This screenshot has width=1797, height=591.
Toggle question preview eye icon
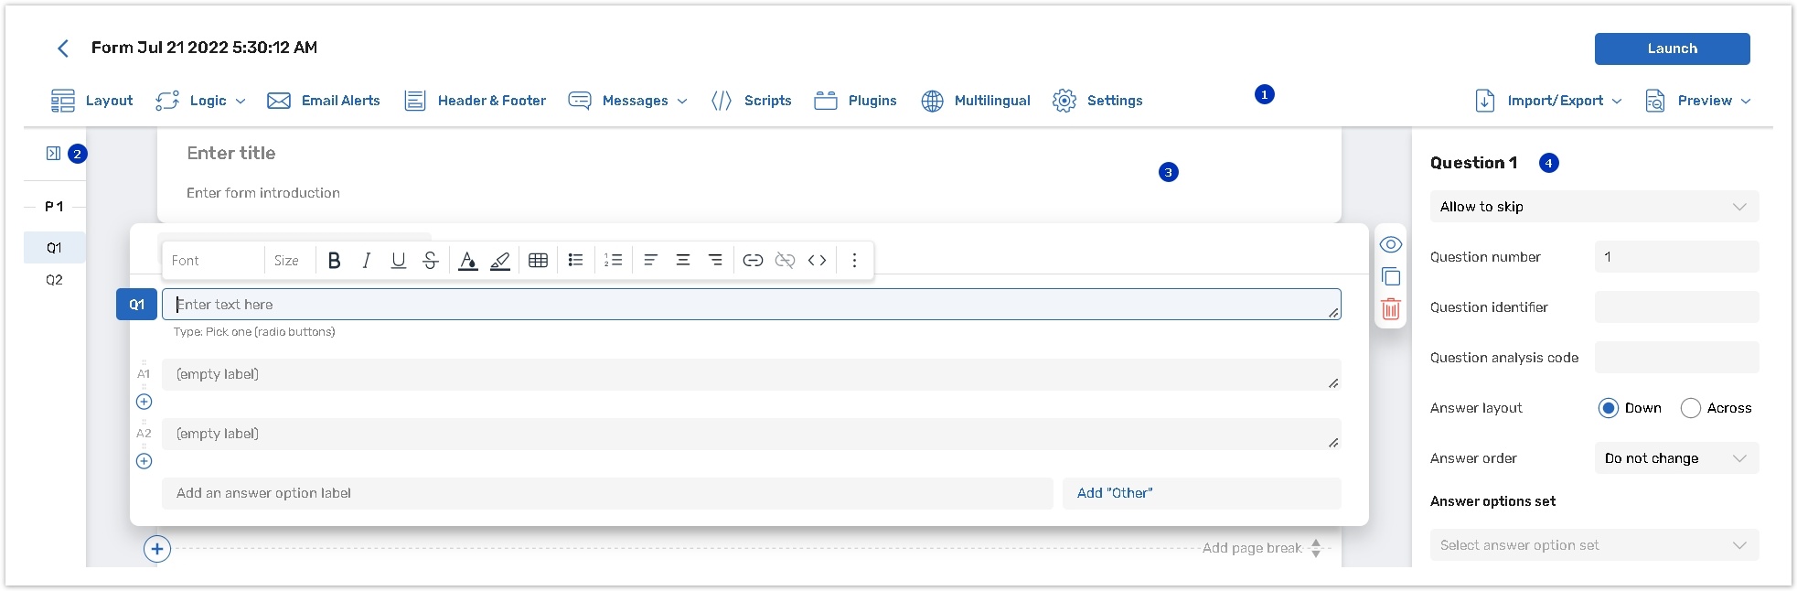coord(1390,244)
